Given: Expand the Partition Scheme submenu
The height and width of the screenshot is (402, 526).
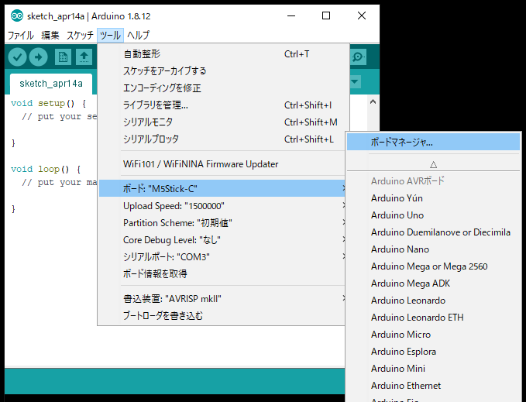Looking at the screenshot, I should [222, 223].
